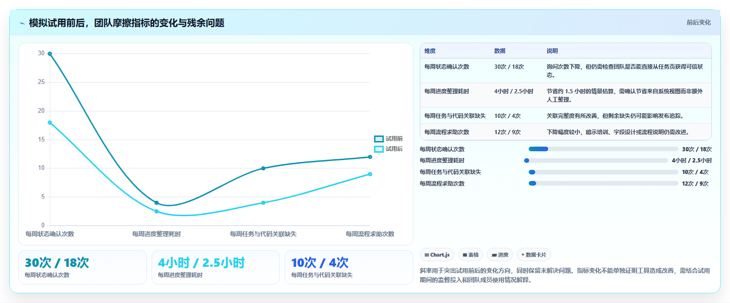Click the 试用后 legend label text

click(394, 149)
